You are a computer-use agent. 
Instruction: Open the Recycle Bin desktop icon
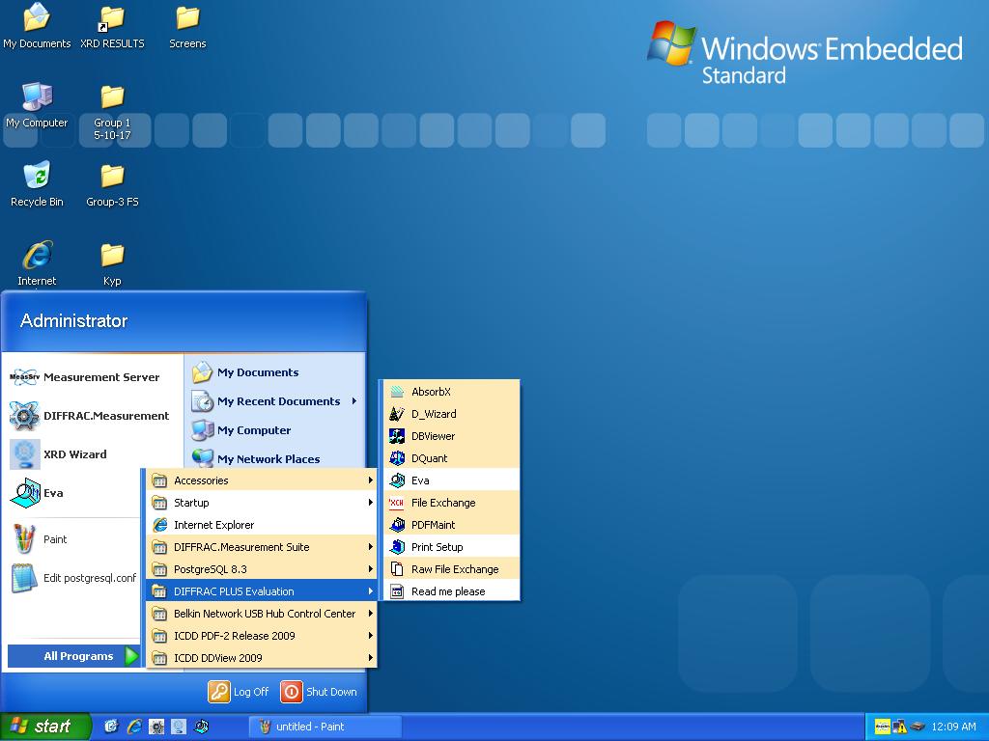[37, 183]
